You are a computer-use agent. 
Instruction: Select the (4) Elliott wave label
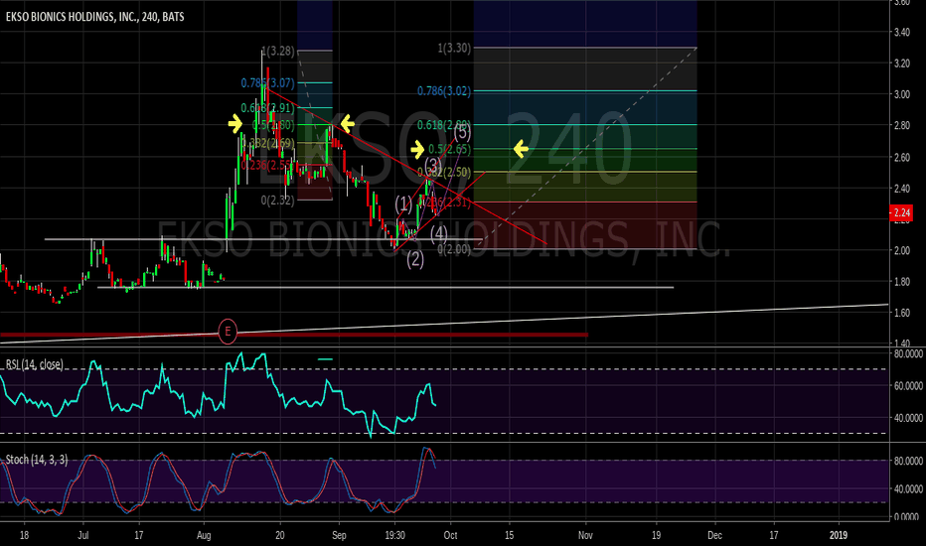[x=439, y=233]
